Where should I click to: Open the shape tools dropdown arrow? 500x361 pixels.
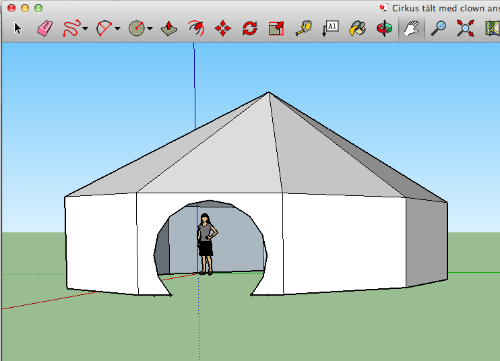150,29
